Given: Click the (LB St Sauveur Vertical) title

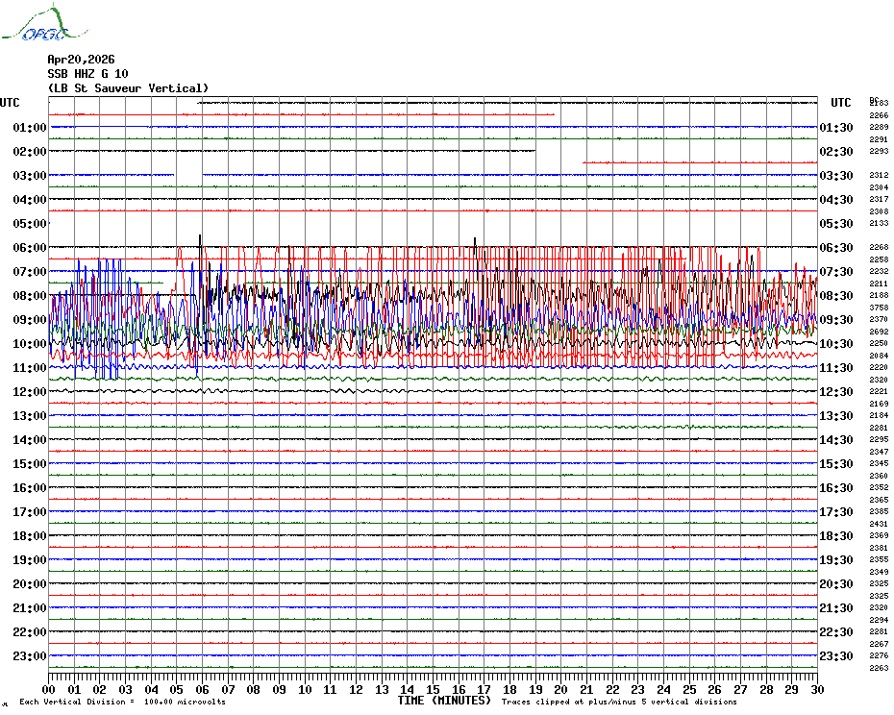Looking at the screenshot, I should 128,88.
